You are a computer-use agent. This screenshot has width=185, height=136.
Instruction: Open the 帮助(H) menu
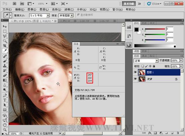pos(130,9)
